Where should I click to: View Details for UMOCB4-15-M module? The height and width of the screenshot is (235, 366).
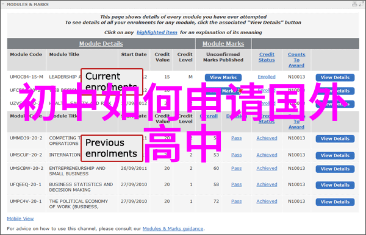pos(335,77)
